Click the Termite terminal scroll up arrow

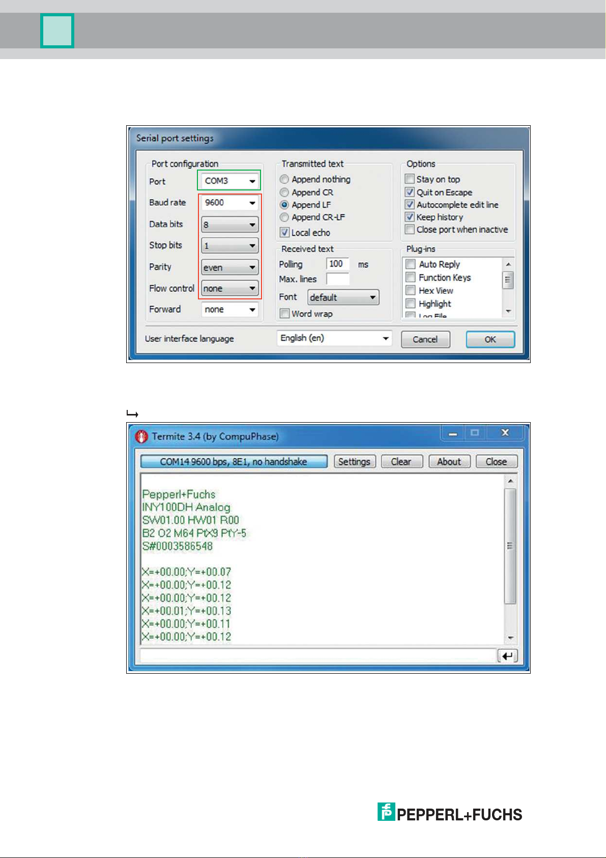coord(510,481)
